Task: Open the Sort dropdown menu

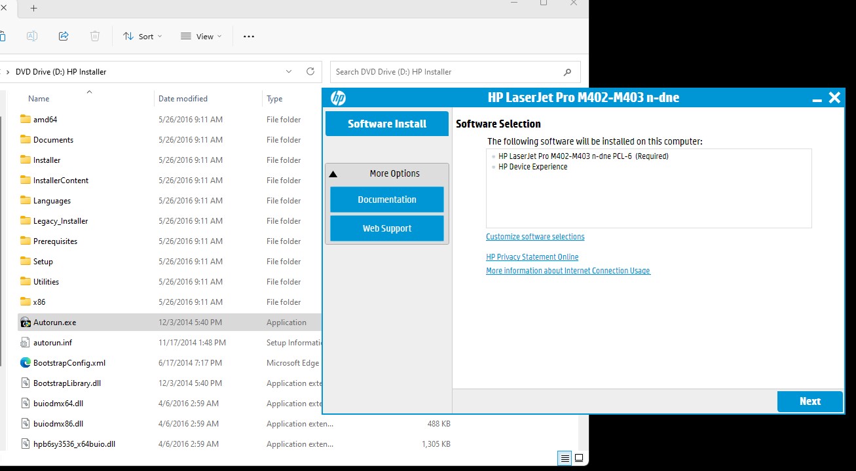Action: [x=142, y=37]
